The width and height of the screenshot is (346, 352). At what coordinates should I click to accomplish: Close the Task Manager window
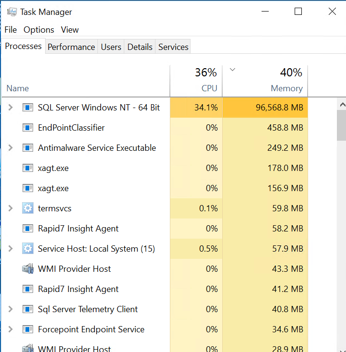click(x=332, y=11)
